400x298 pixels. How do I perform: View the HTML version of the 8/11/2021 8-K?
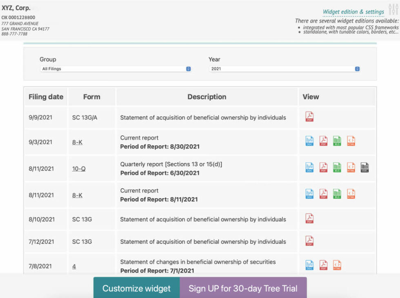[351, 194]
